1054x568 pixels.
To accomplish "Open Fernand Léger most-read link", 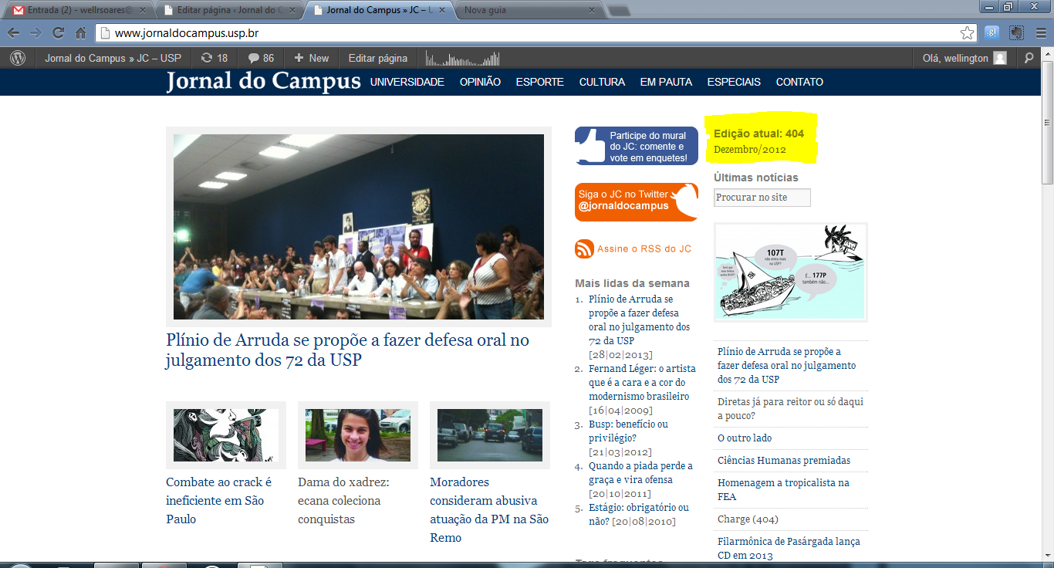I will [642, 382].
